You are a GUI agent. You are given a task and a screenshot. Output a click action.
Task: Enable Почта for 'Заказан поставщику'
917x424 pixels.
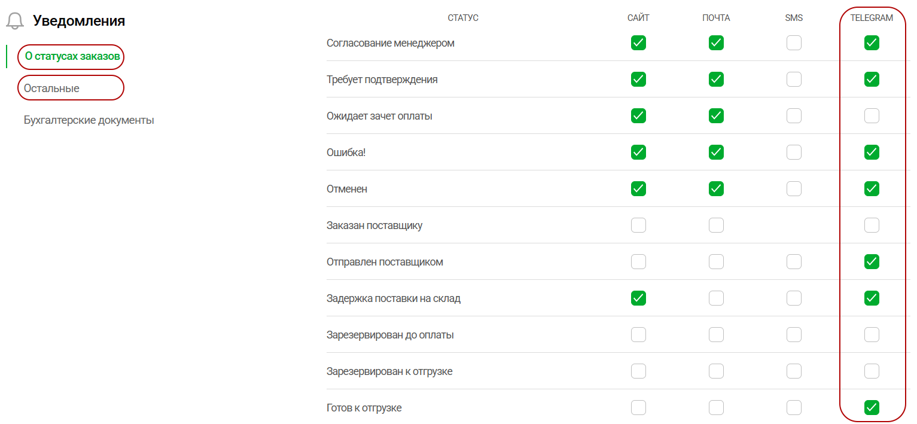[716, 225]
